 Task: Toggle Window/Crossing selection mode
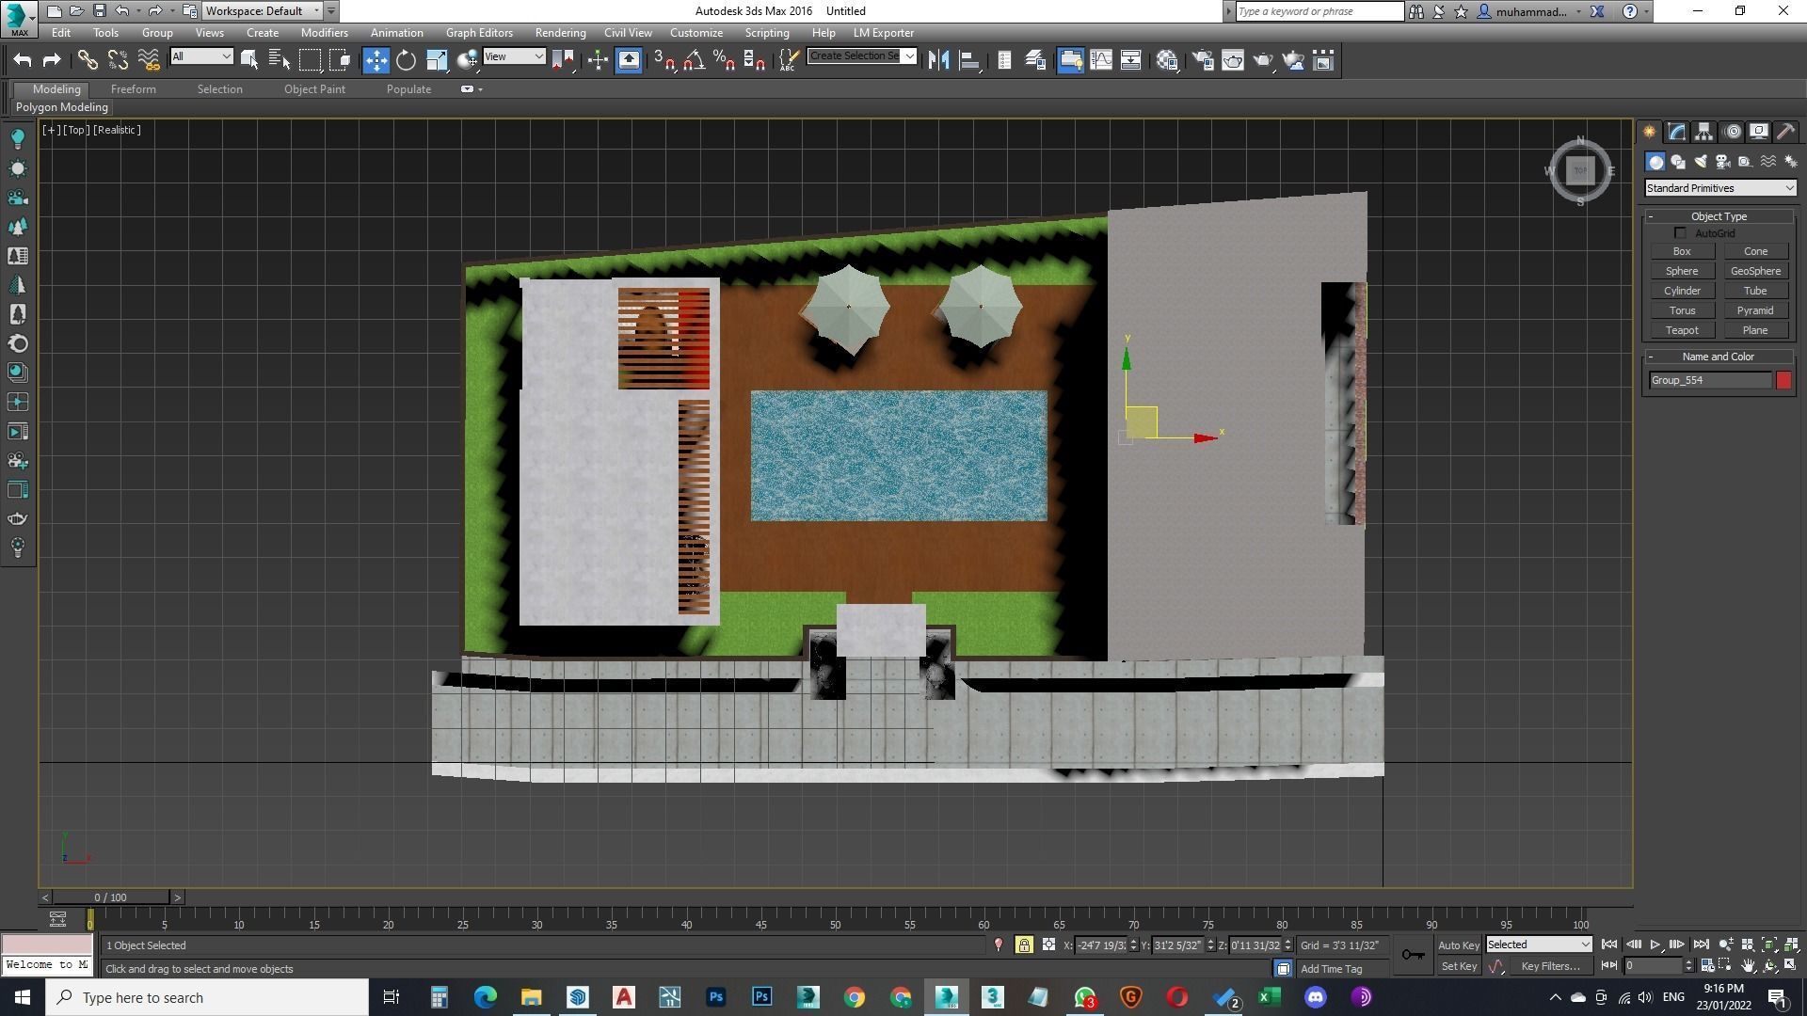[x=340, y=60]
